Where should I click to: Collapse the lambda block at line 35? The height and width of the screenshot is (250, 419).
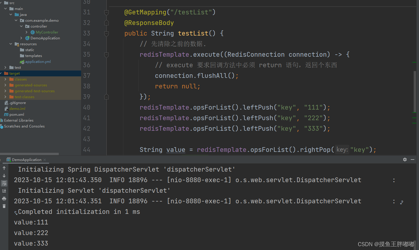pyautogui.click(x=107, y=55)
